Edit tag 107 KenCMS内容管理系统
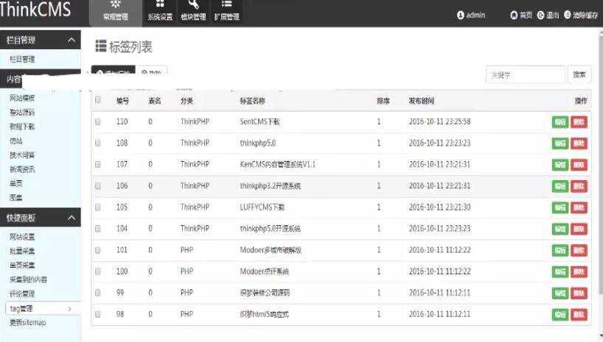 point(560,165)
